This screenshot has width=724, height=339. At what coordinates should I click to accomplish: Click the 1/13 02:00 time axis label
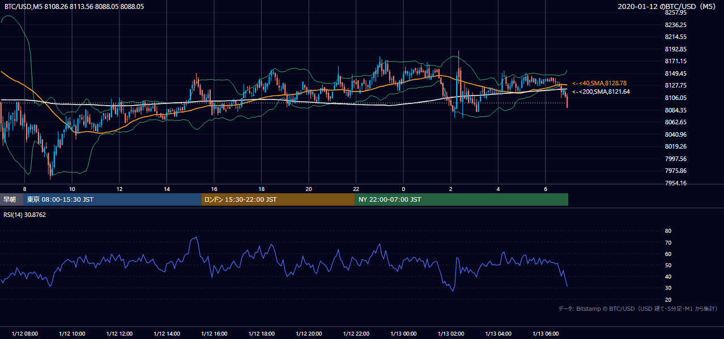tap(451, 334)
